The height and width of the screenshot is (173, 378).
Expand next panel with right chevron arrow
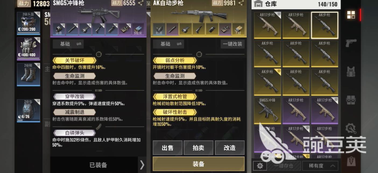coord(142,165)
